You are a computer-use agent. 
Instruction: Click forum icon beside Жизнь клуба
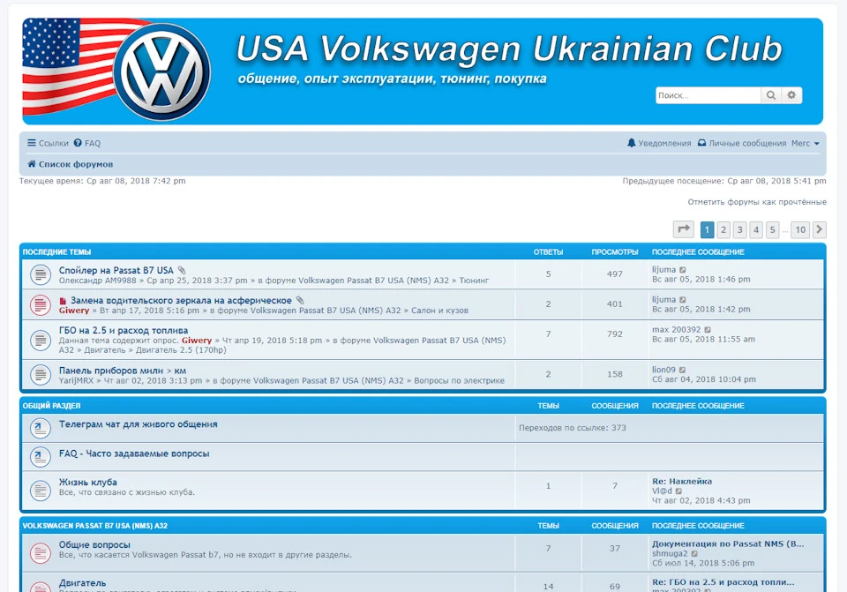point(40,491)
